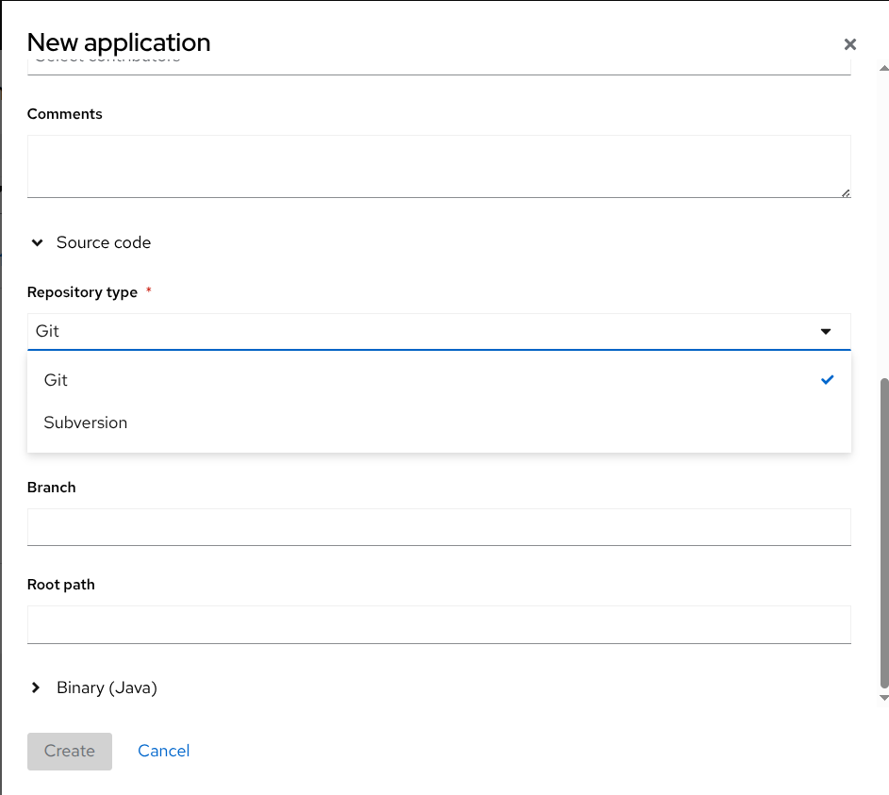Click the Root path input field
The width and height of the screenshot is (889, 795).
click(438, 624)
